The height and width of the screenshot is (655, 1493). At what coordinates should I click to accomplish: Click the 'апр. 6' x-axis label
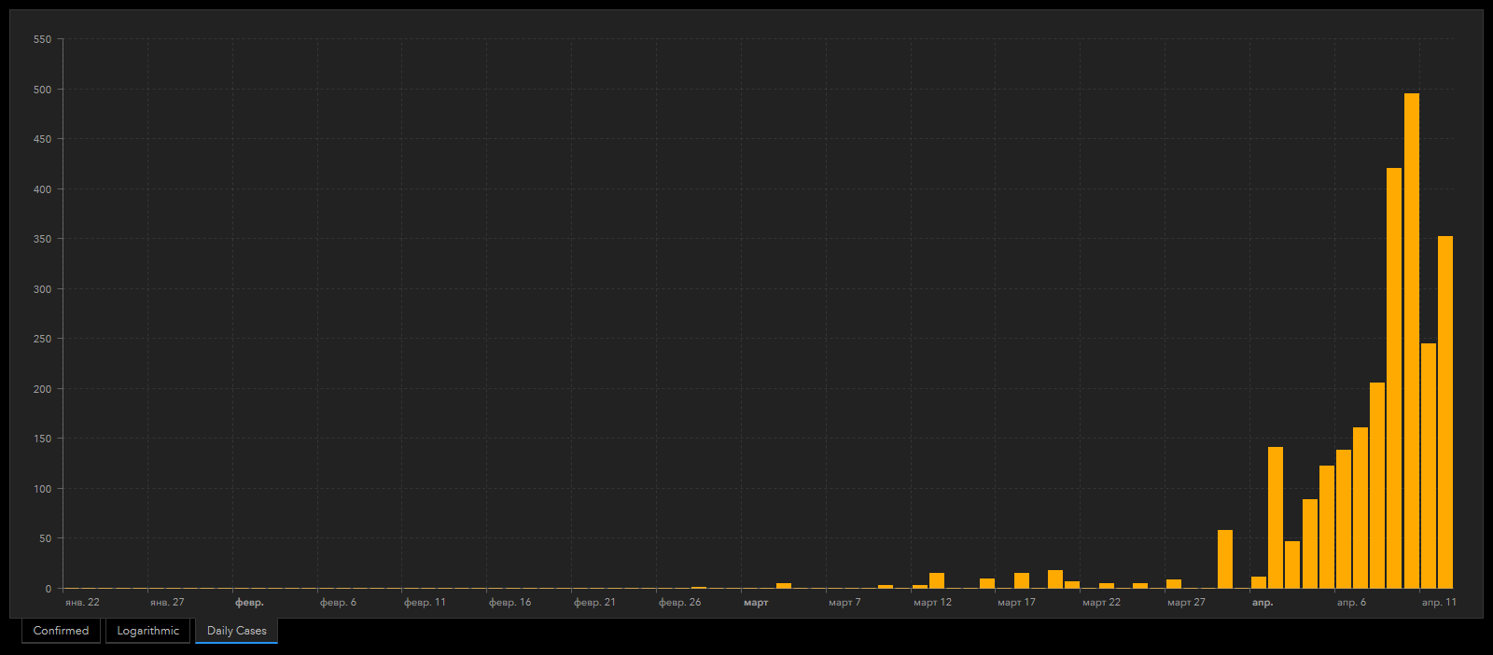tap(1351, 603)
